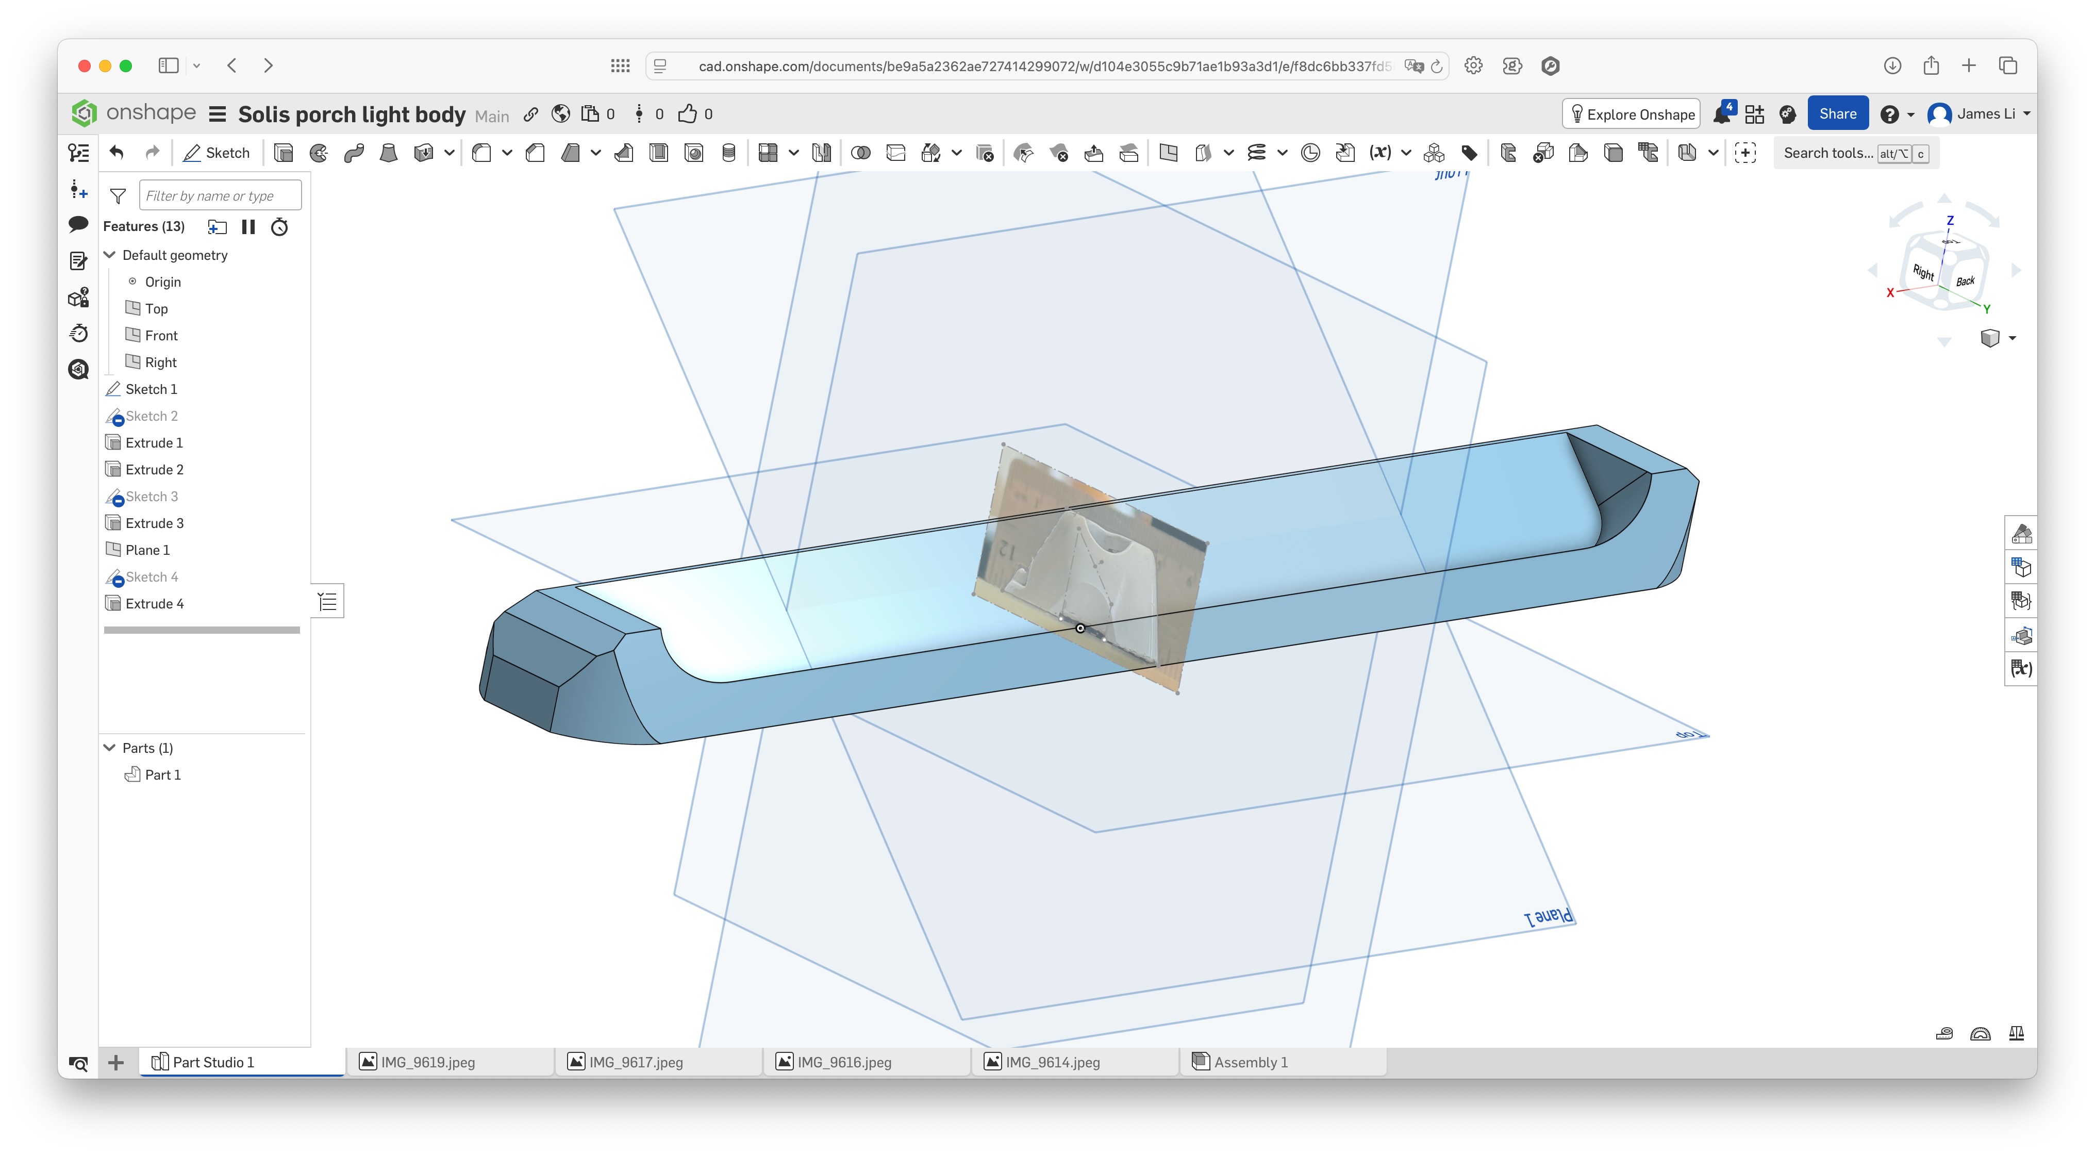Open the James Li account menu
Viewport: 2095px width, 1155px height.
tap(1980, 114)
